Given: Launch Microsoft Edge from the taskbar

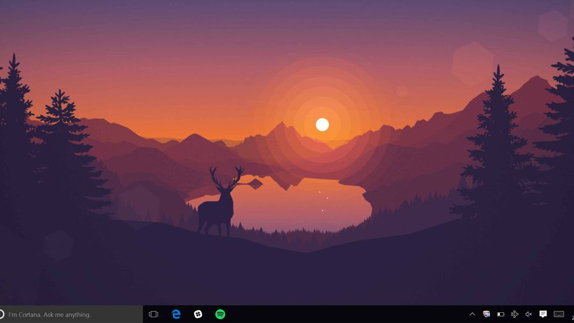Looking at the screenshot, I should tap(176, 314).
